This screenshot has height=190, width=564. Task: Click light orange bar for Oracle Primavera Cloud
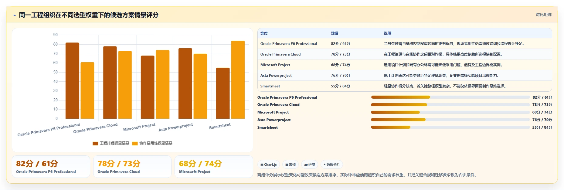coord(125,85)
